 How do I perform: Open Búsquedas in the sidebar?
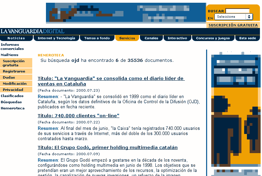click(x=11, y=102)
